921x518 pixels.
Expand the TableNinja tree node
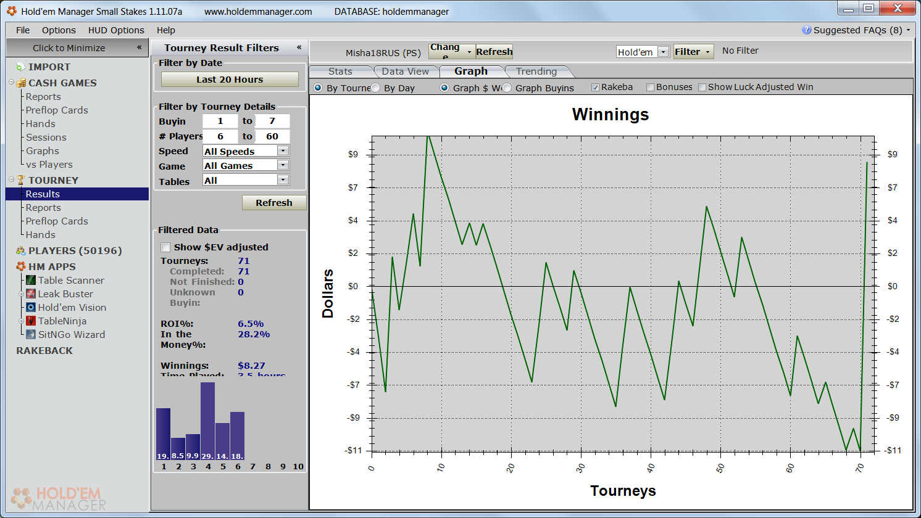(x=22, y=321)
